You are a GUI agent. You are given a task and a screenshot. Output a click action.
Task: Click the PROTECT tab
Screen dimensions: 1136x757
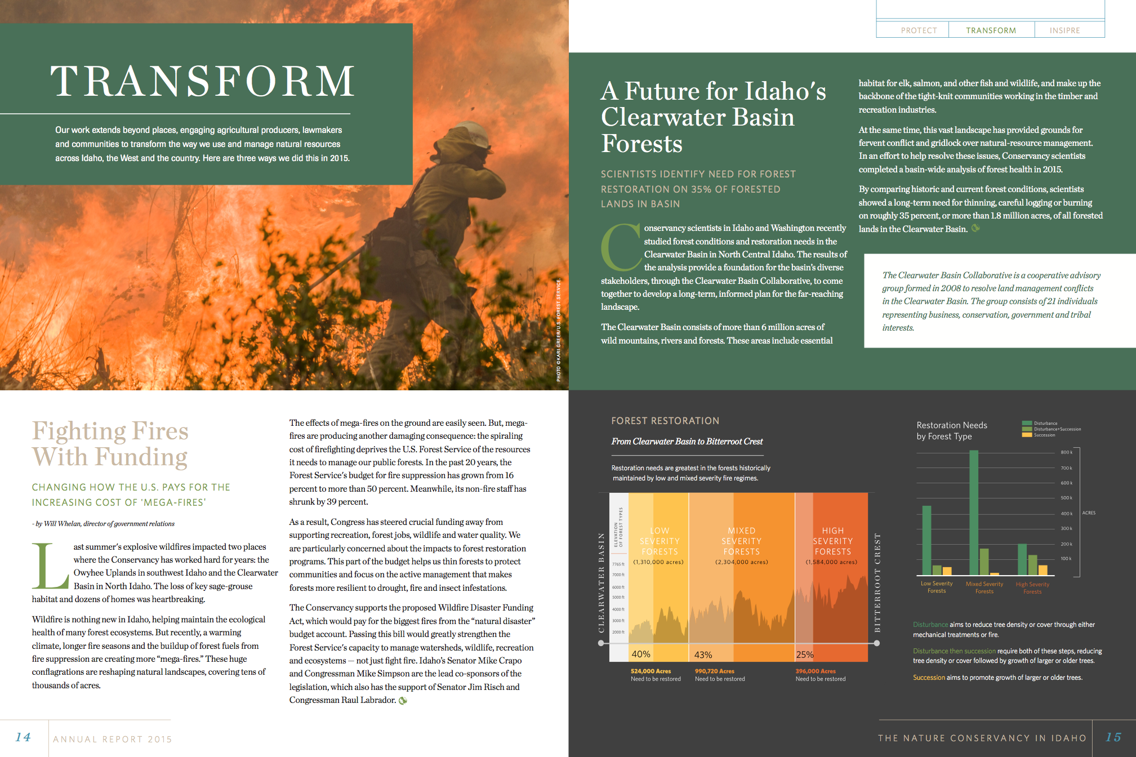pos(919,30)
